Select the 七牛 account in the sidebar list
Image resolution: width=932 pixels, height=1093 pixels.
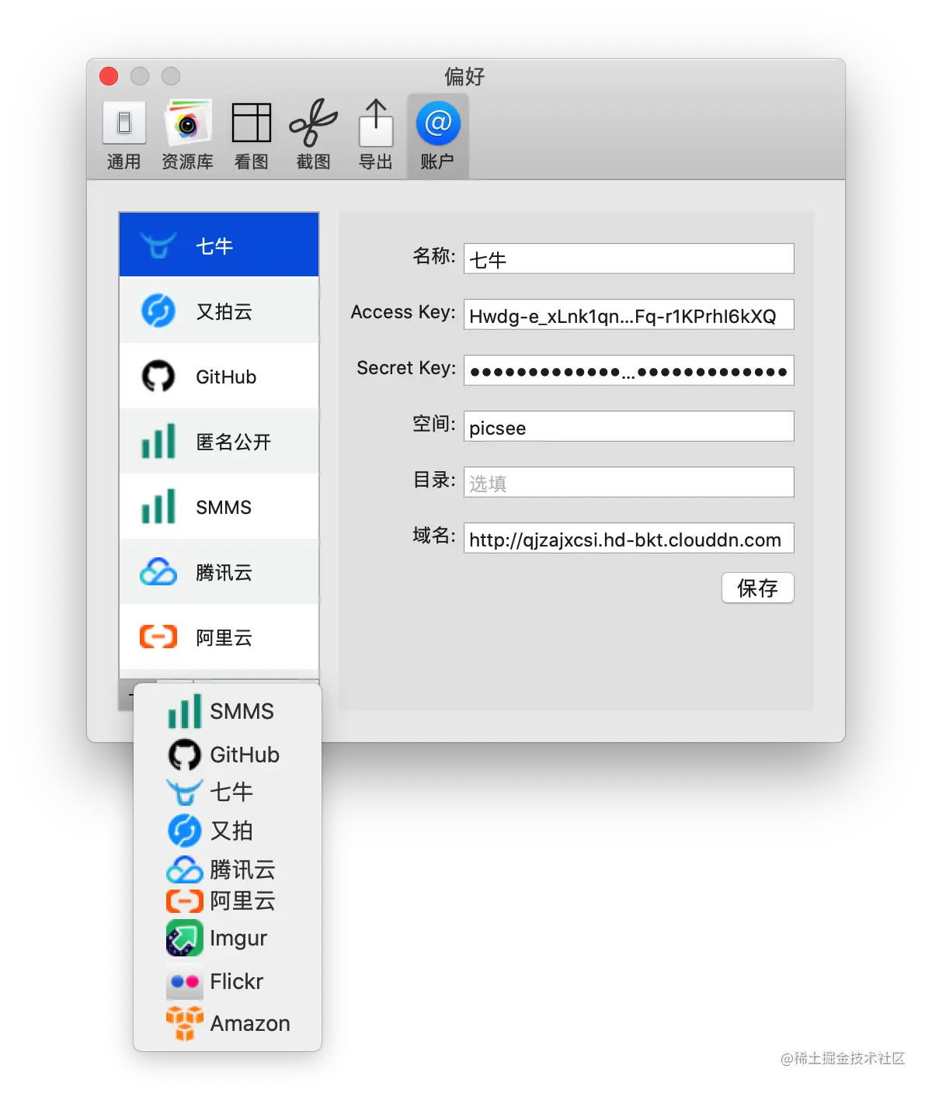coord(219,245)
